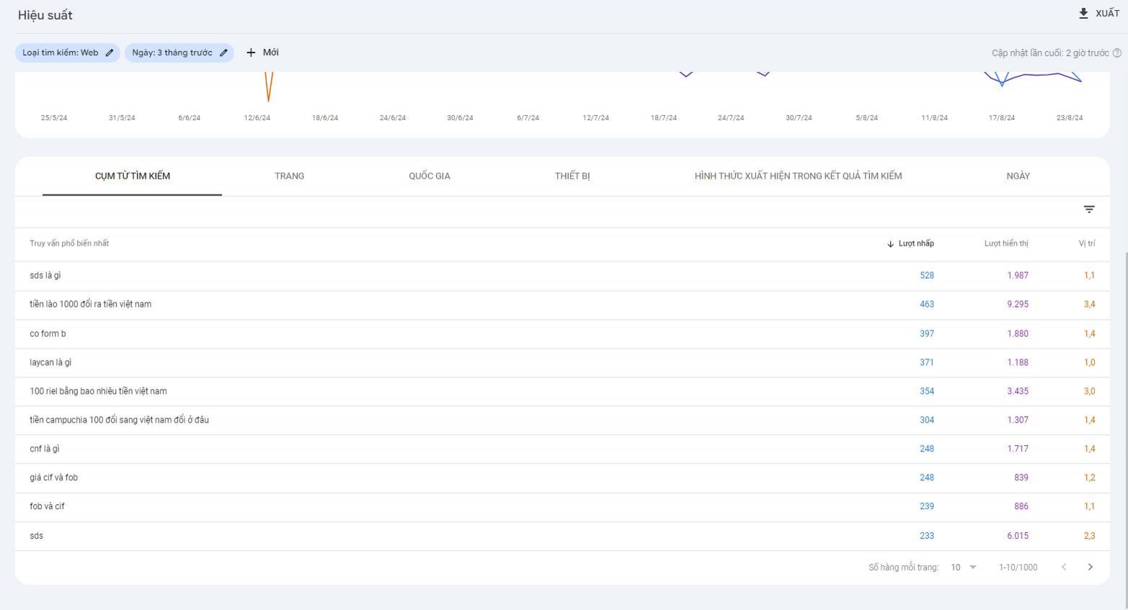Image resolution: width=1128 pixels, height=610 pixels.
Task: Click the Ngày: 3 tháng trước chip
Action: 179,53
